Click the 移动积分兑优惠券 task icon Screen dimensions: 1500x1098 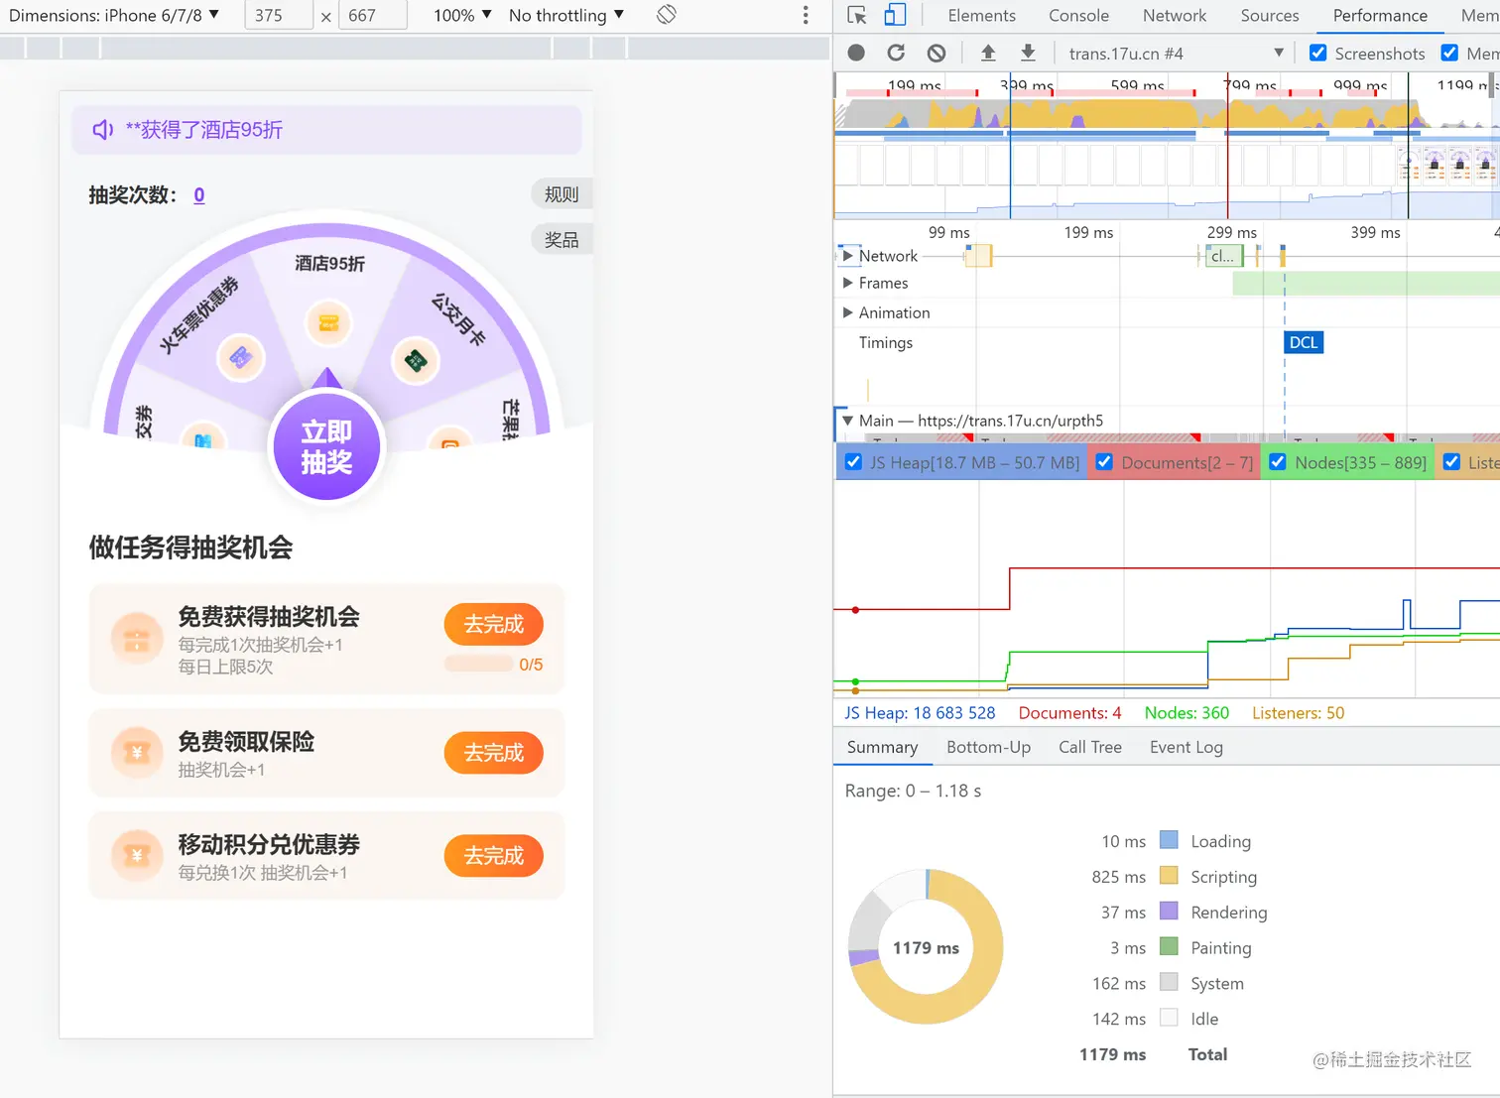coord(137,856)
